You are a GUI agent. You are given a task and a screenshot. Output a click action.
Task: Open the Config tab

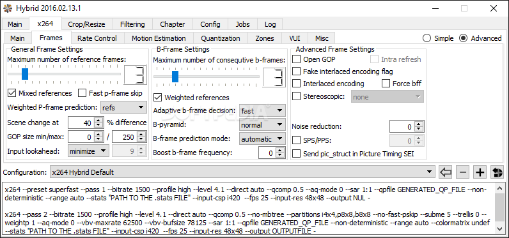pos(210,24)
